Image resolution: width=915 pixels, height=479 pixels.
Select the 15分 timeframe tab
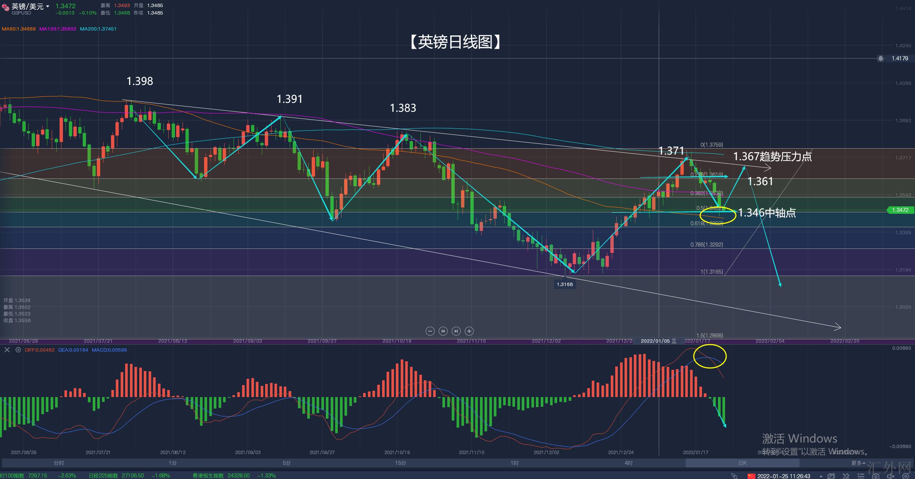pyautogui.click(x=400, y=463)
